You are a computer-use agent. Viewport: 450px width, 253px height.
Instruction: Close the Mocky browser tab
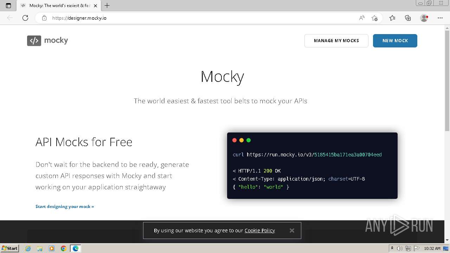pyautogui.click(x=95, y=6)
